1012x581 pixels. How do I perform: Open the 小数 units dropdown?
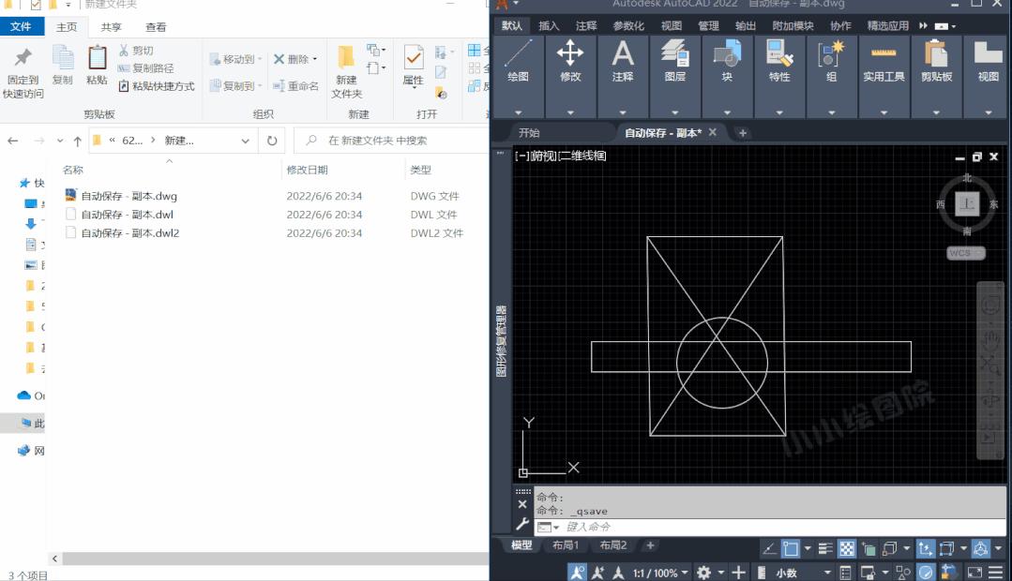[802, 572]
